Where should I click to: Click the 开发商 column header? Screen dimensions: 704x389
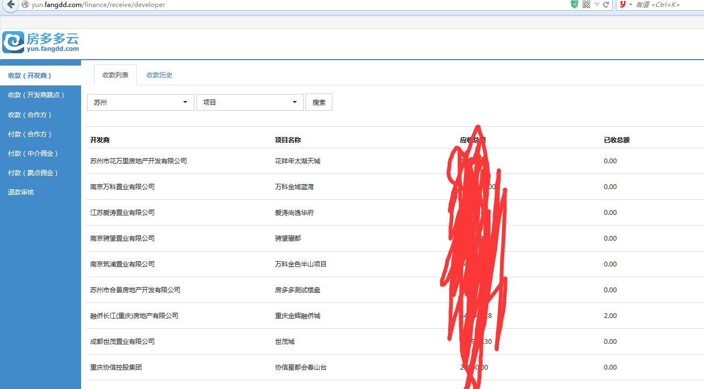click(100, 140)
